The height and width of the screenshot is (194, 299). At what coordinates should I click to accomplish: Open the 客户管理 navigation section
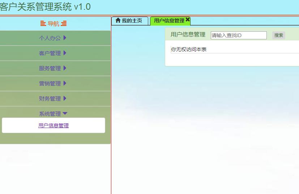click(x=50, y=53)
